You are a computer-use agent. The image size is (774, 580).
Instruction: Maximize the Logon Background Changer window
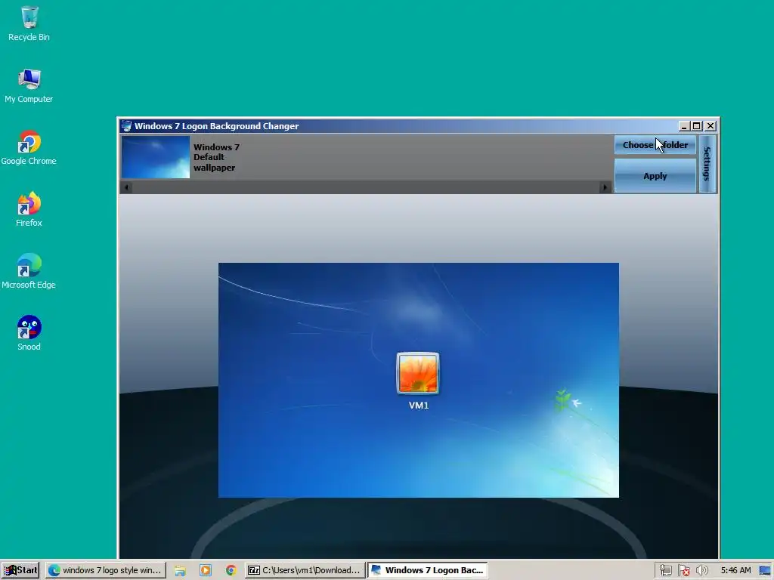point(696,126)
